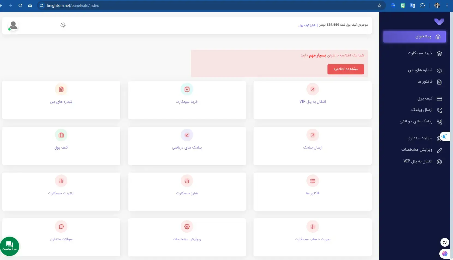Open the انتقال به پنل VIP card label
Image resolution: width=453 pixels, height=260 pixels.
click(x=312, y=102)
